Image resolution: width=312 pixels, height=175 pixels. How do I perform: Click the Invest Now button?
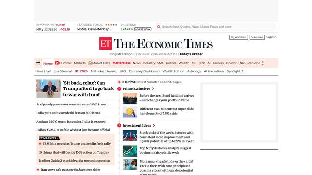click(142, 29)
